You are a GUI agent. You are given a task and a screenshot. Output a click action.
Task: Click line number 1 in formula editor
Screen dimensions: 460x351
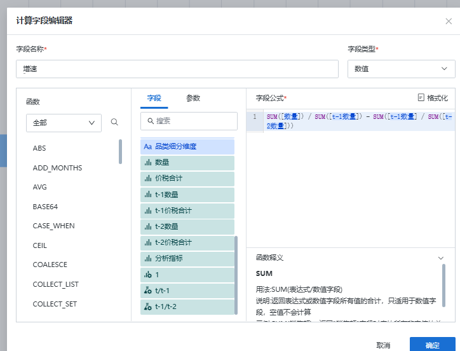pos(255,116)
